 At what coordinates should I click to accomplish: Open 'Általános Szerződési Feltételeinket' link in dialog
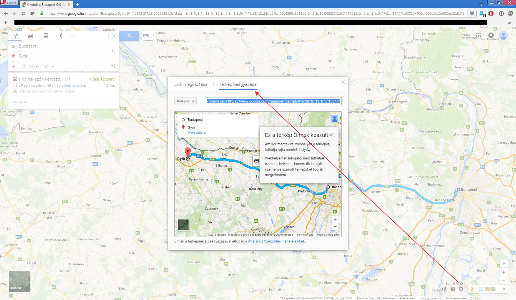pos(276,241)
